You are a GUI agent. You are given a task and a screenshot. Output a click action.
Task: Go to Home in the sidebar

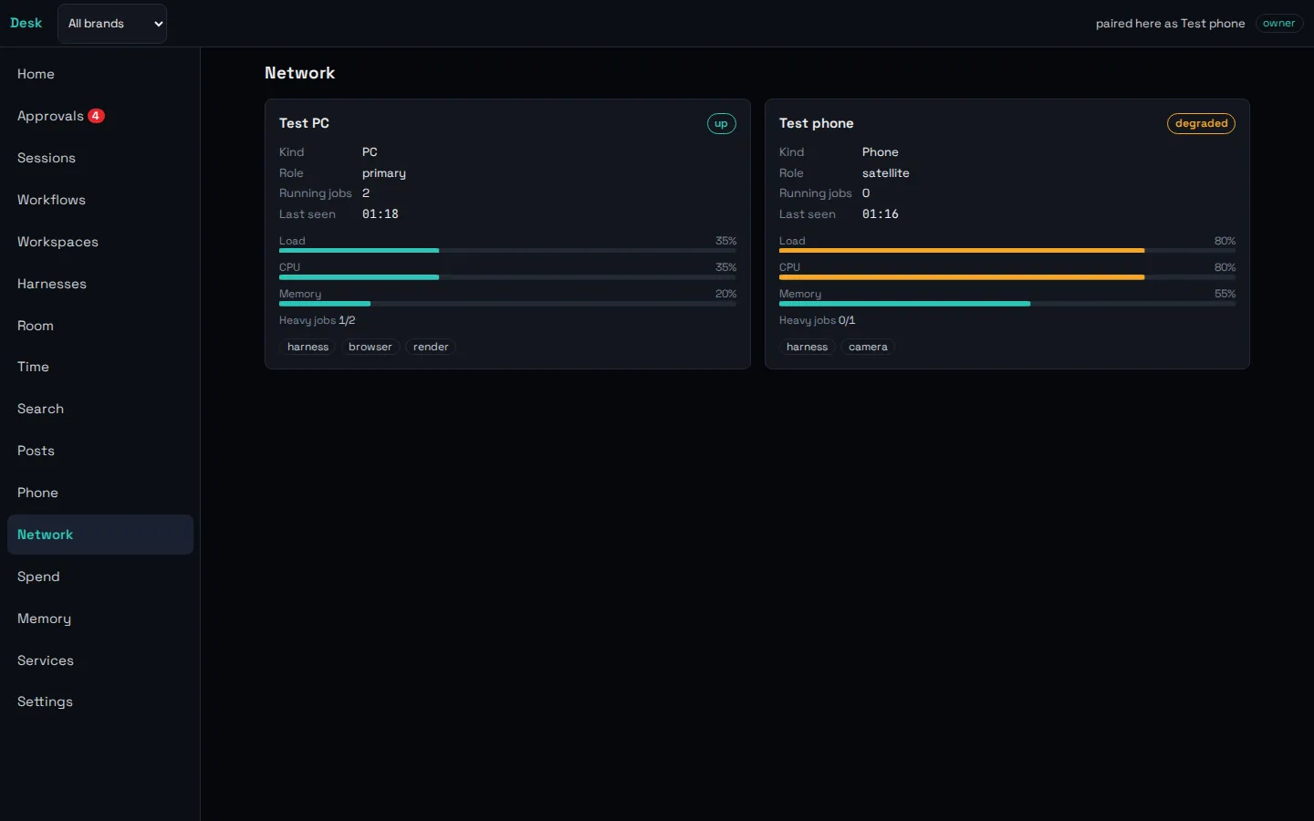click(x=100, y=74)
